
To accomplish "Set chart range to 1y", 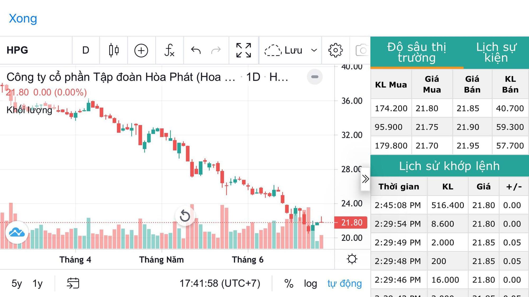I will (38, 284).
